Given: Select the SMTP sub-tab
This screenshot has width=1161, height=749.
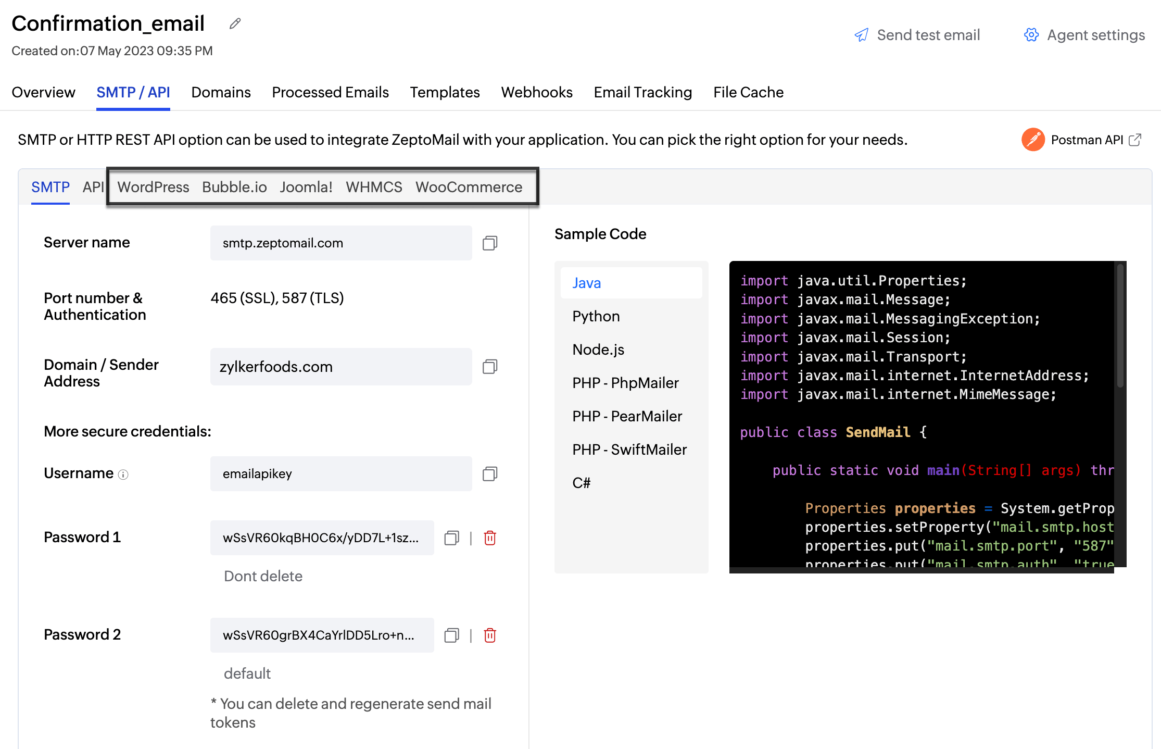Looking at the screenshot, I should click(x=51, y=187).
